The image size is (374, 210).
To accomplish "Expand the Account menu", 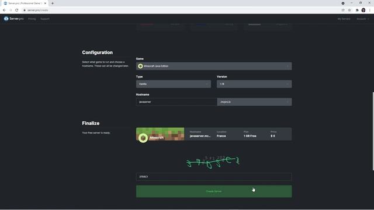I will coord(362,19).
